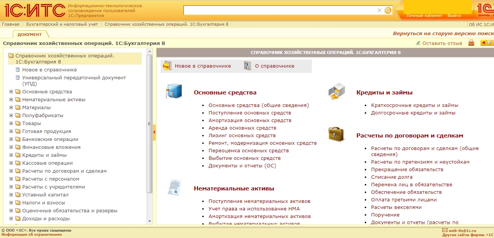Click the magnifier search icon
This screenshot has width=494, height=238.
pos(388,10)
